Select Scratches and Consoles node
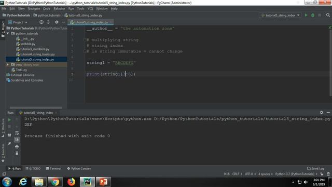The width and height of the screenshot is (332, 187). click(x=27, y=80)
